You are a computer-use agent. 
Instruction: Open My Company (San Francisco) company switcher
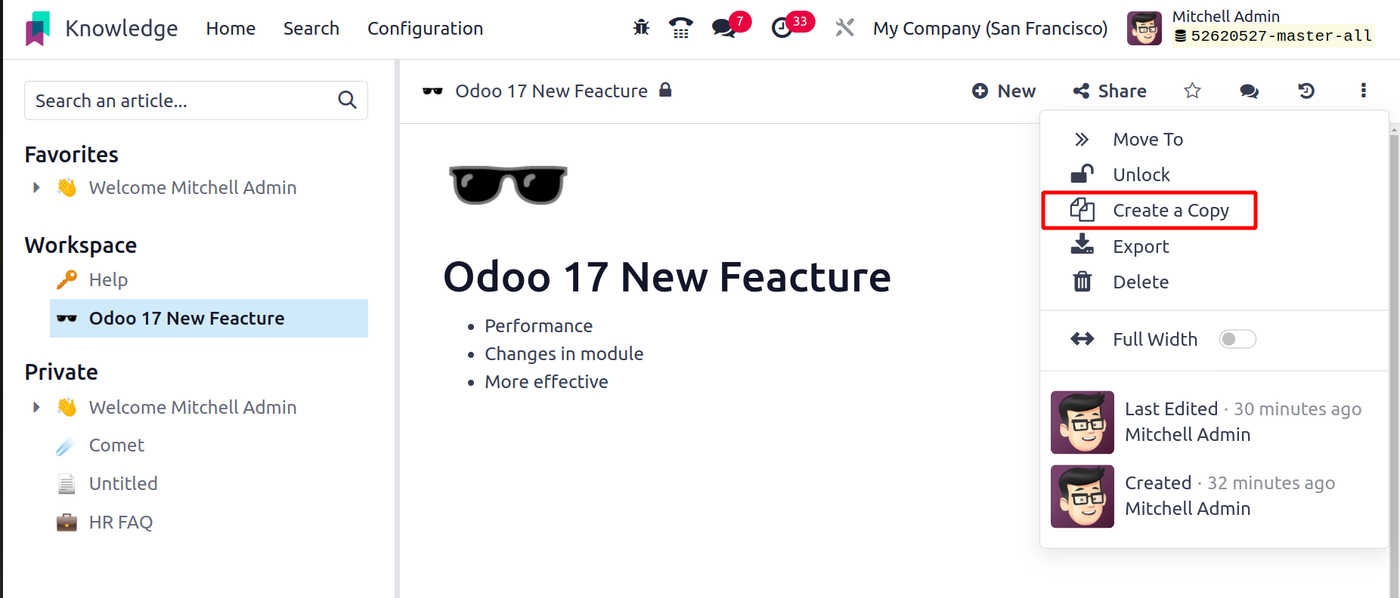[990, 29]
